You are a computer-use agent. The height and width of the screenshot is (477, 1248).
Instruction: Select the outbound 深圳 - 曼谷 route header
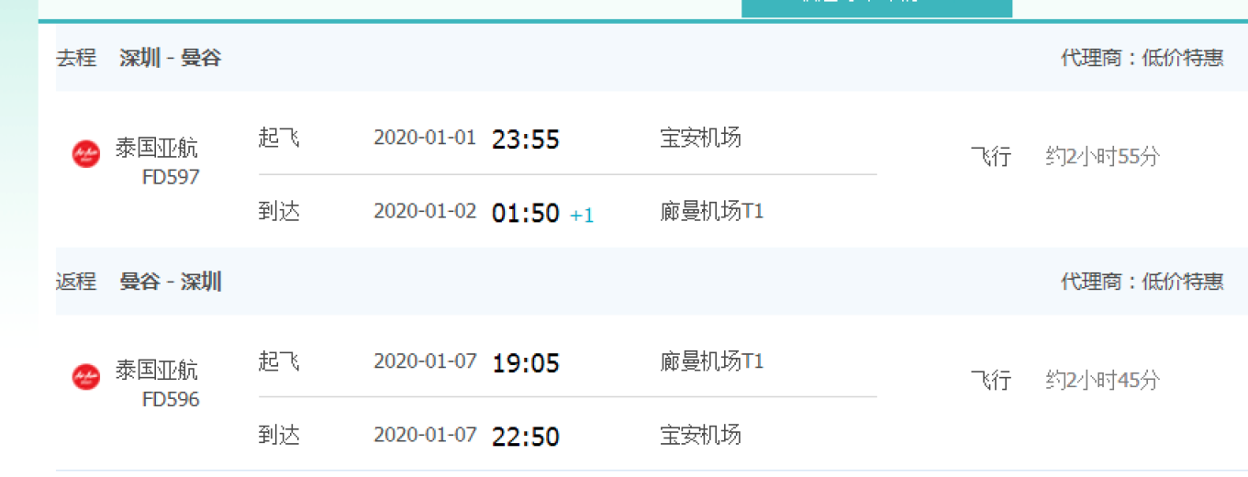(x=170, y=58)
